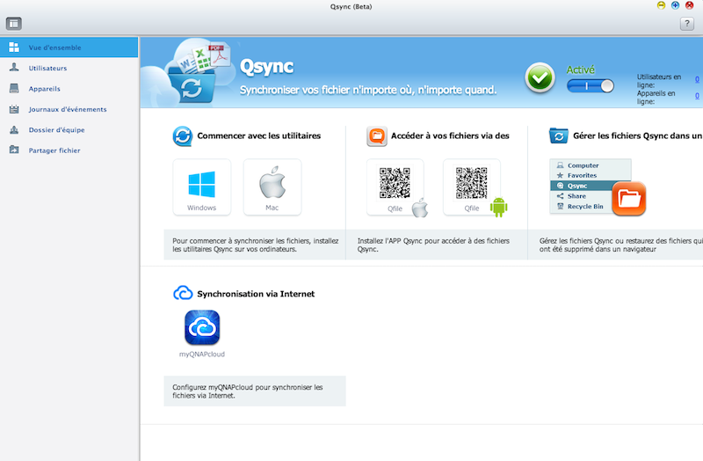
Task: Open Dossier d'équipe in the sidebar
Action: tap(69, 129)
